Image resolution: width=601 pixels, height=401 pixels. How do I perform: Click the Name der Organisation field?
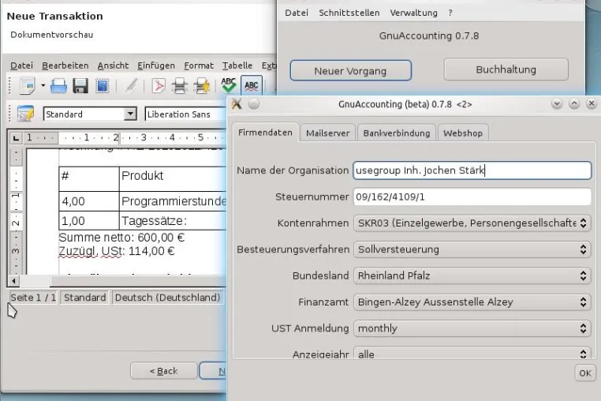(472, 171)
